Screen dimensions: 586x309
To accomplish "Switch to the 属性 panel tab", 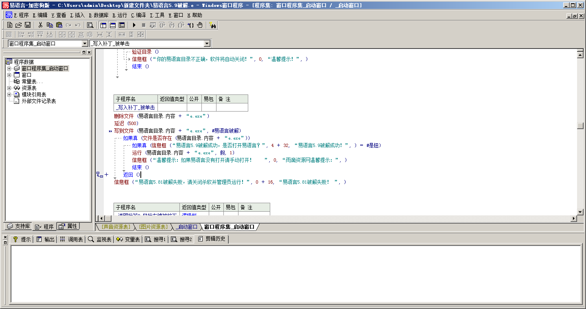I will pos(68,226).
